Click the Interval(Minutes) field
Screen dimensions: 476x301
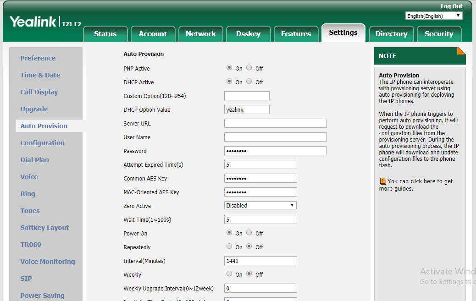tap(260, 261)
